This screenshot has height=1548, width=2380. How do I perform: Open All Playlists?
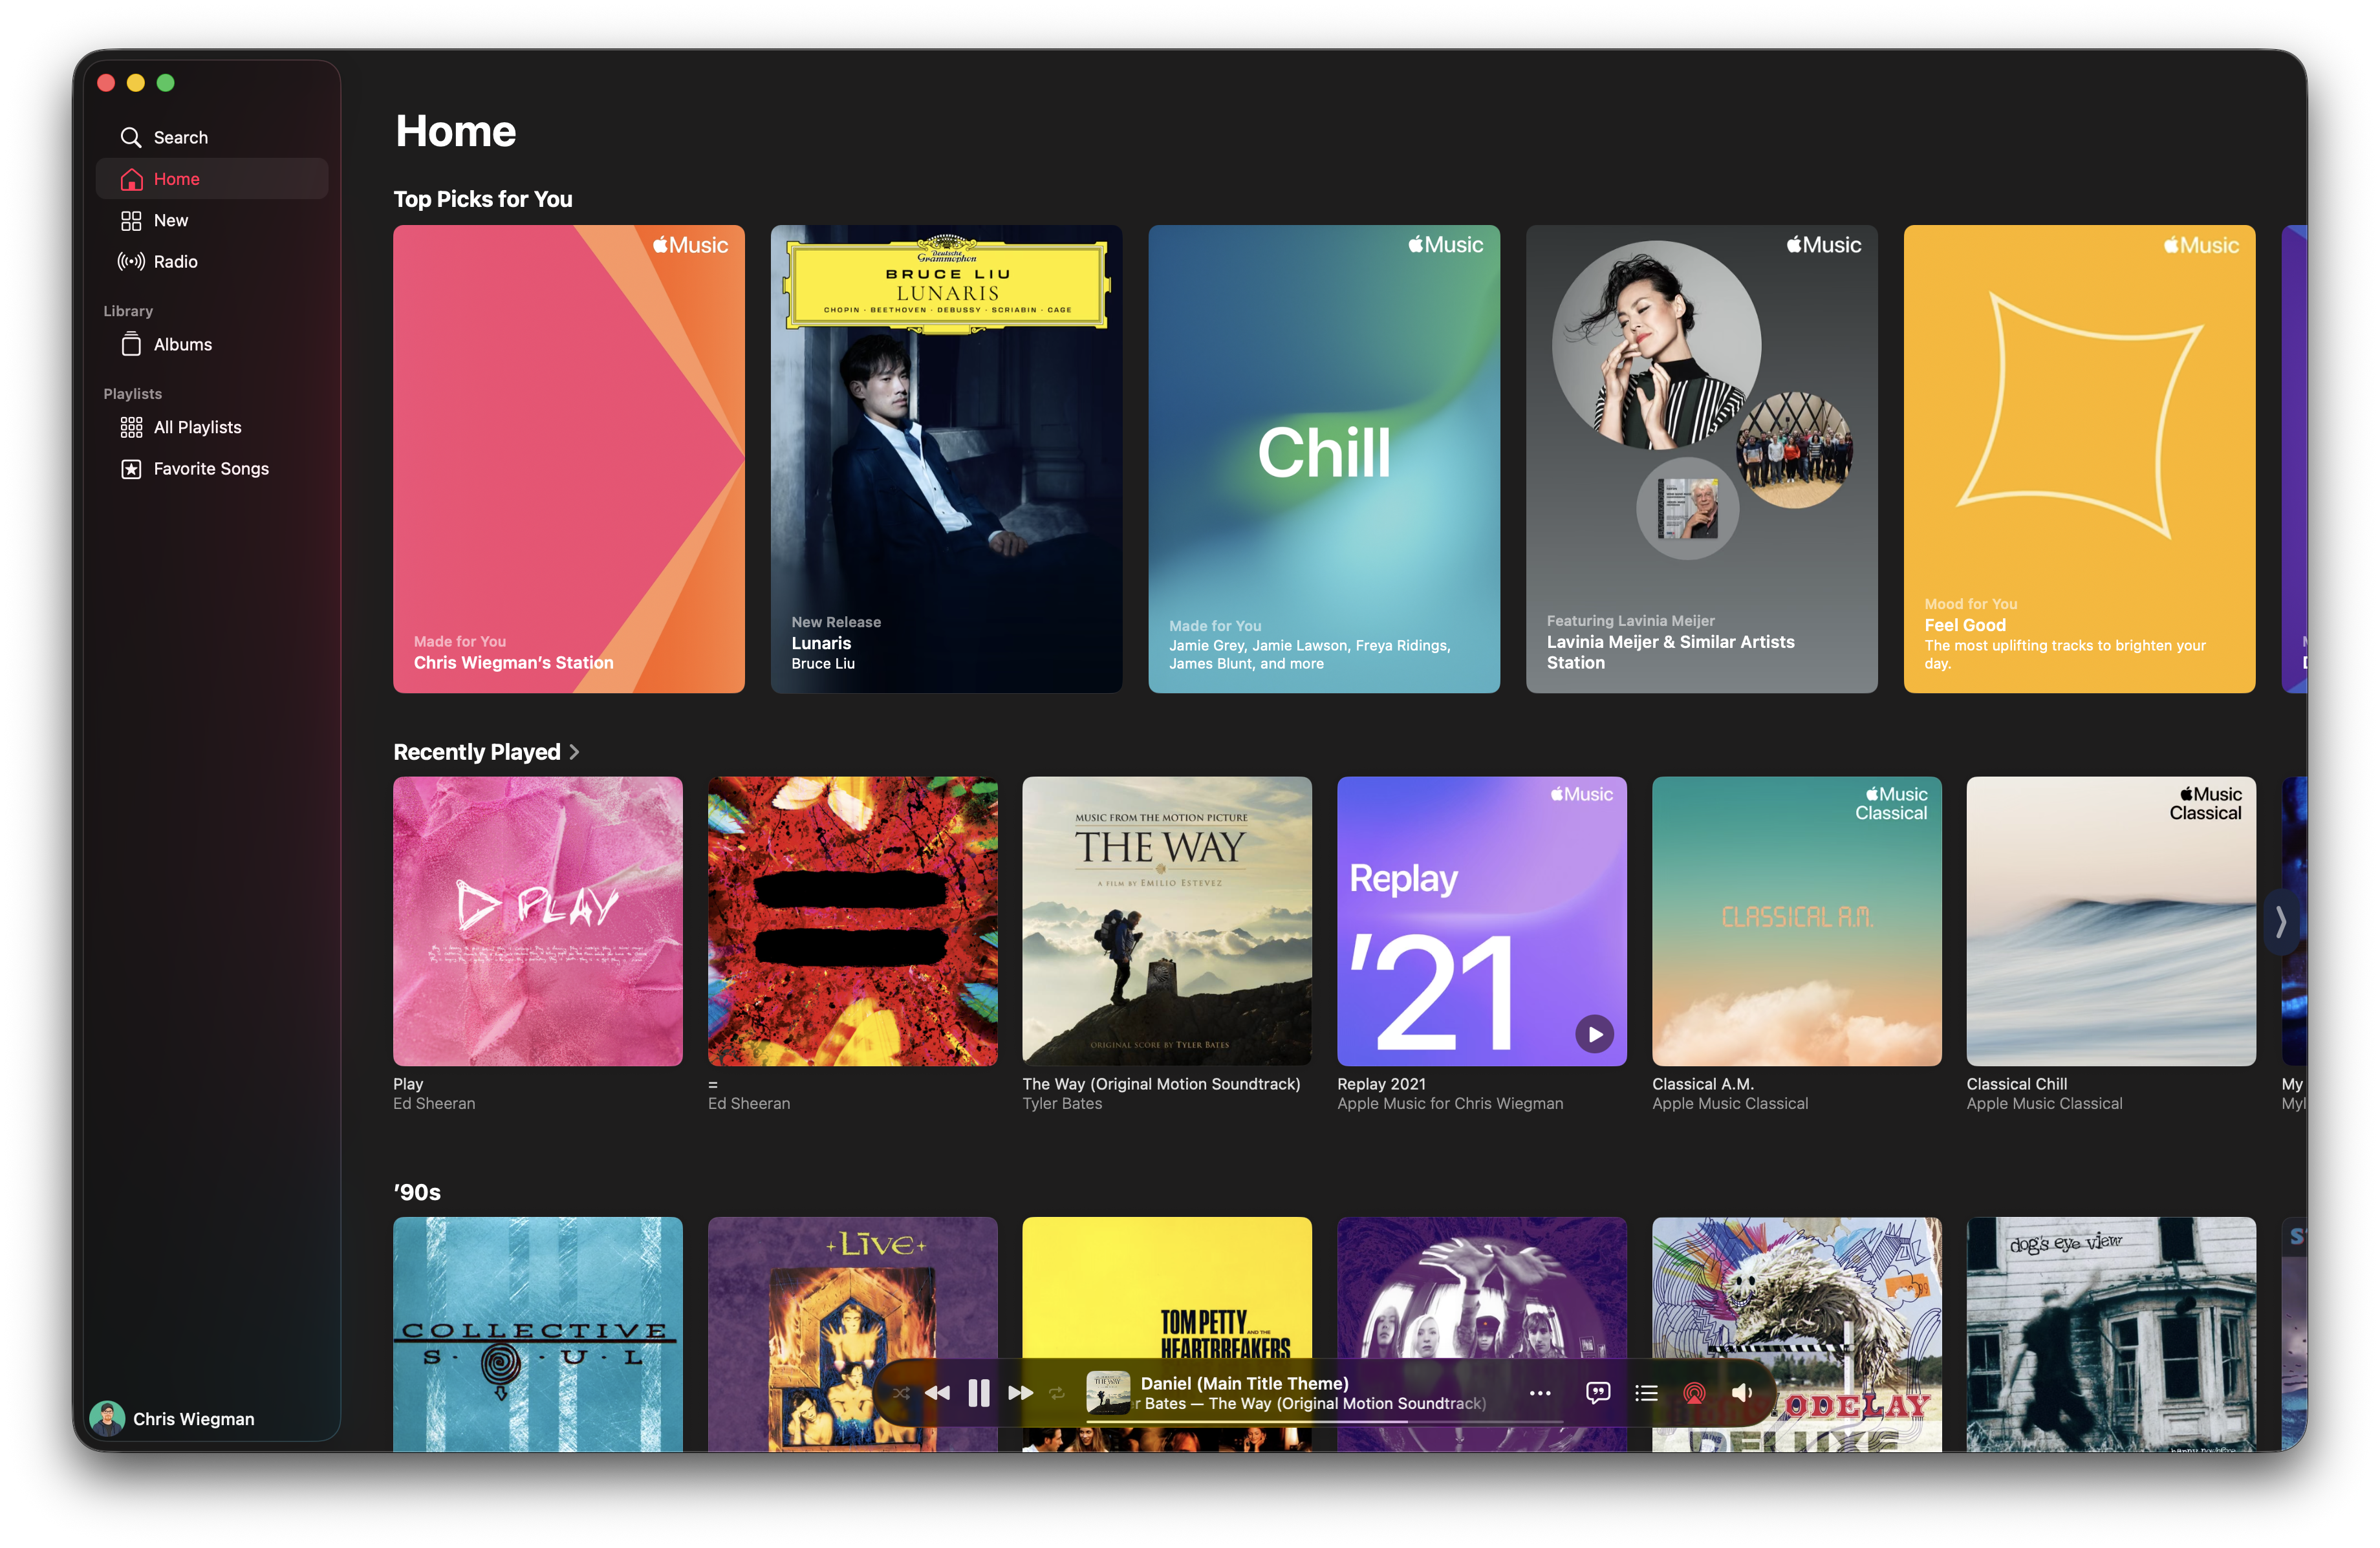coord(211,427)
